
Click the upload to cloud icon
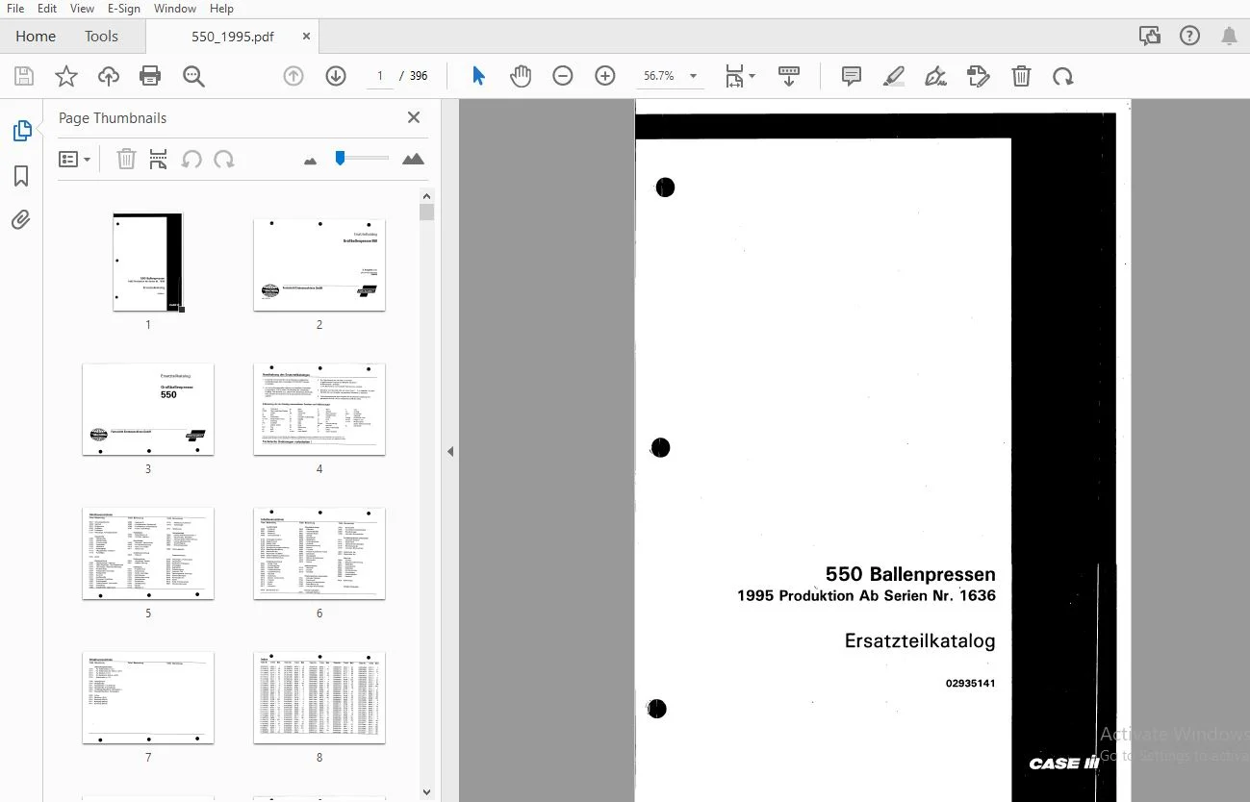pyautogui.click(x=109, y=76)
